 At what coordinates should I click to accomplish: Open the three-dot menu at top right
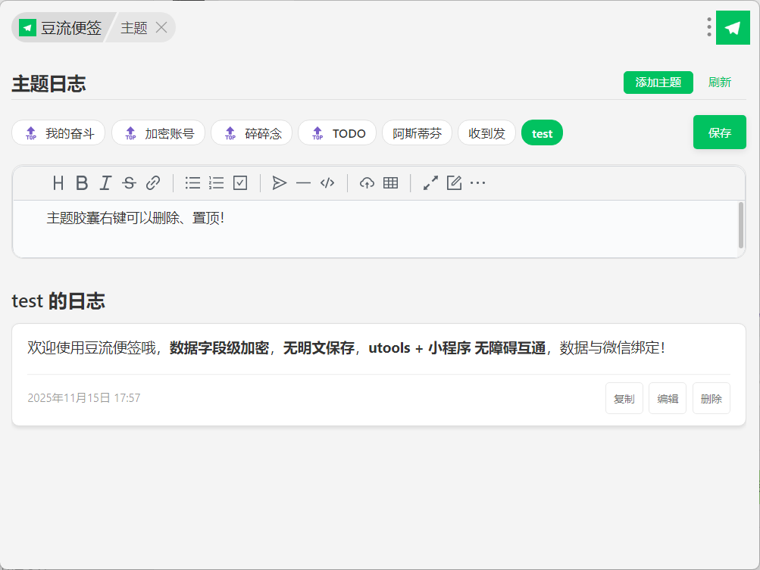(x=709, y=28)
